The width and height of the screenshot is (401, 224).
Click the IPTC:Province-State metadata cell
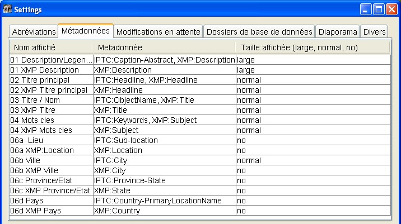click(165, 180)
